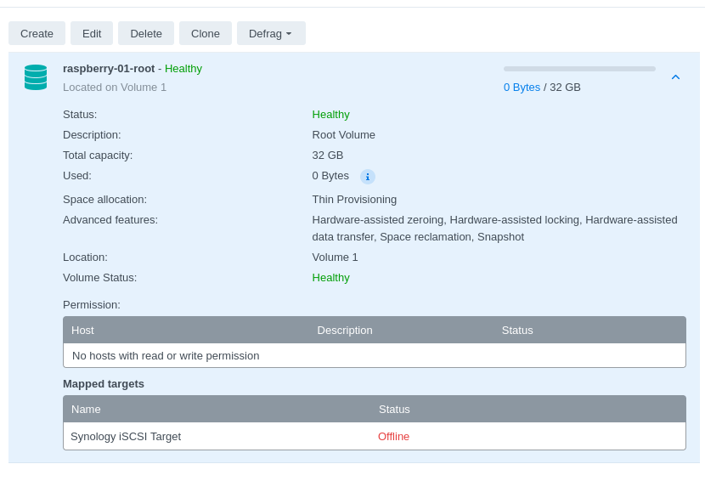The height and width of the screenshot is (481, 705).
Task: Open the Defrag dropdown menu
Action: 271,33
